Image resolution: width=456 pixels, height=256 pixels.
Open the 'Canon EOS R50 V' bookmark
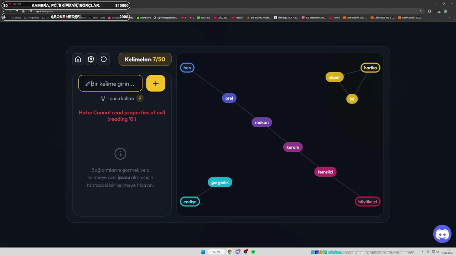383,17
